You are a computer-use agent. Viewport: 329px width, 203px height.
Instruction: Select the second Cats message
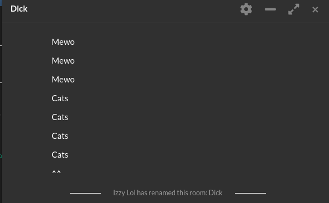click(x=60, y=117)
